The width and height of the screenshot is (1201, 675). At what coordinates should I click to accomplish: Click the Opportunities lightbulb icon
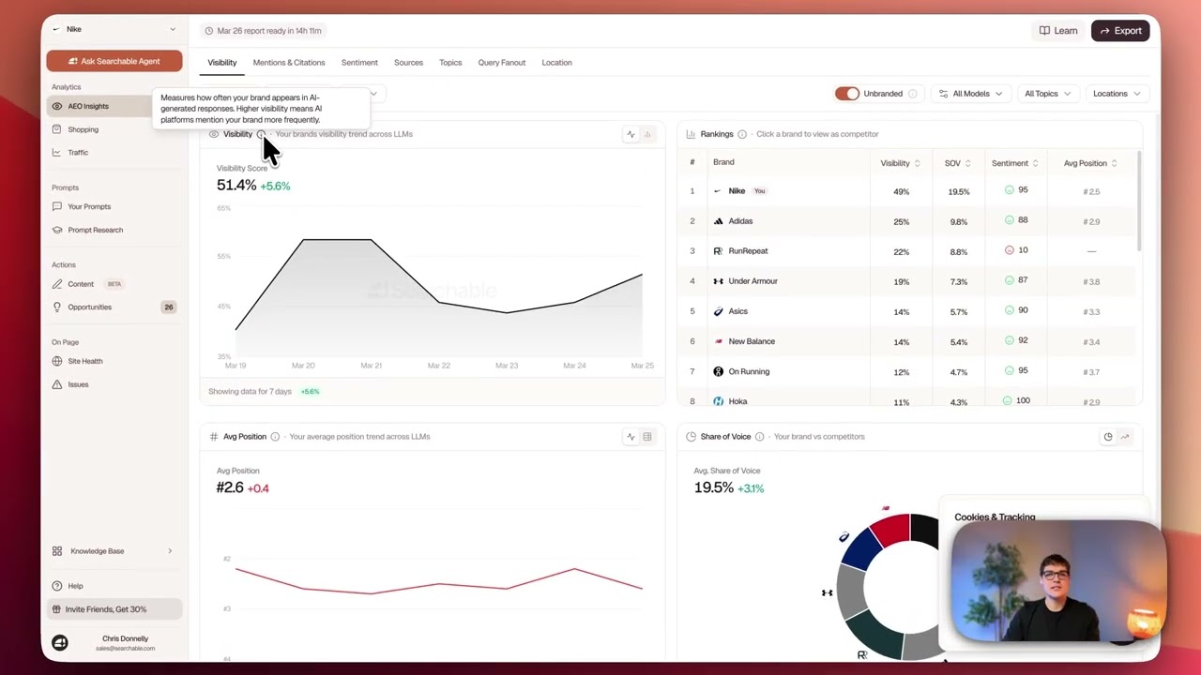pos(57,307)
